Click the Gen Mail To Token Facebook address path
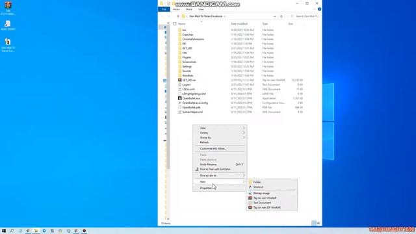The height and width of the screenshot is (234, 416). 206,16
